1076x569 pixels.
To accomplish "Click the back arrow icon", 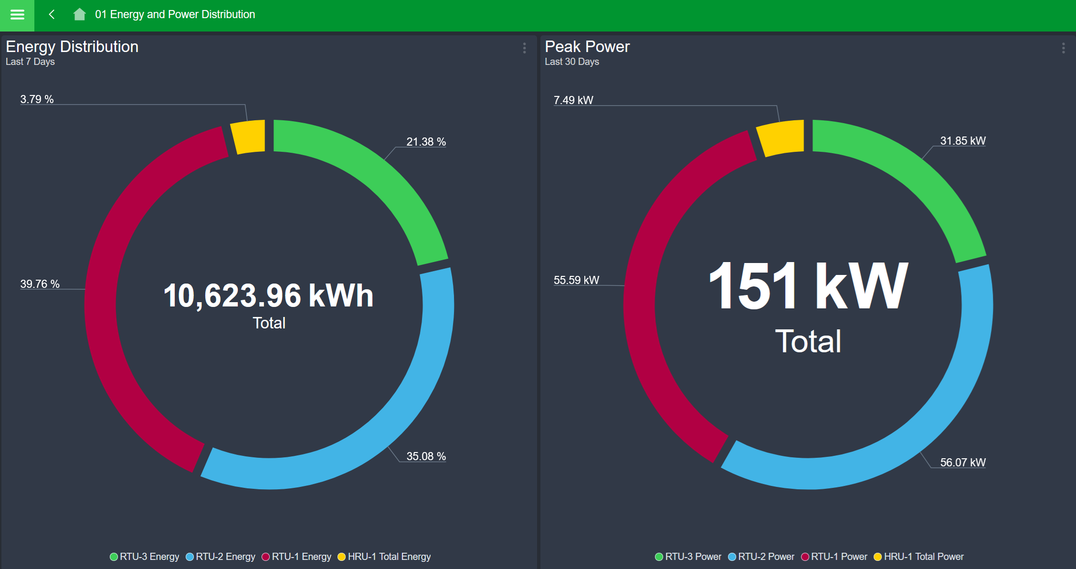I will pos(52,15).
